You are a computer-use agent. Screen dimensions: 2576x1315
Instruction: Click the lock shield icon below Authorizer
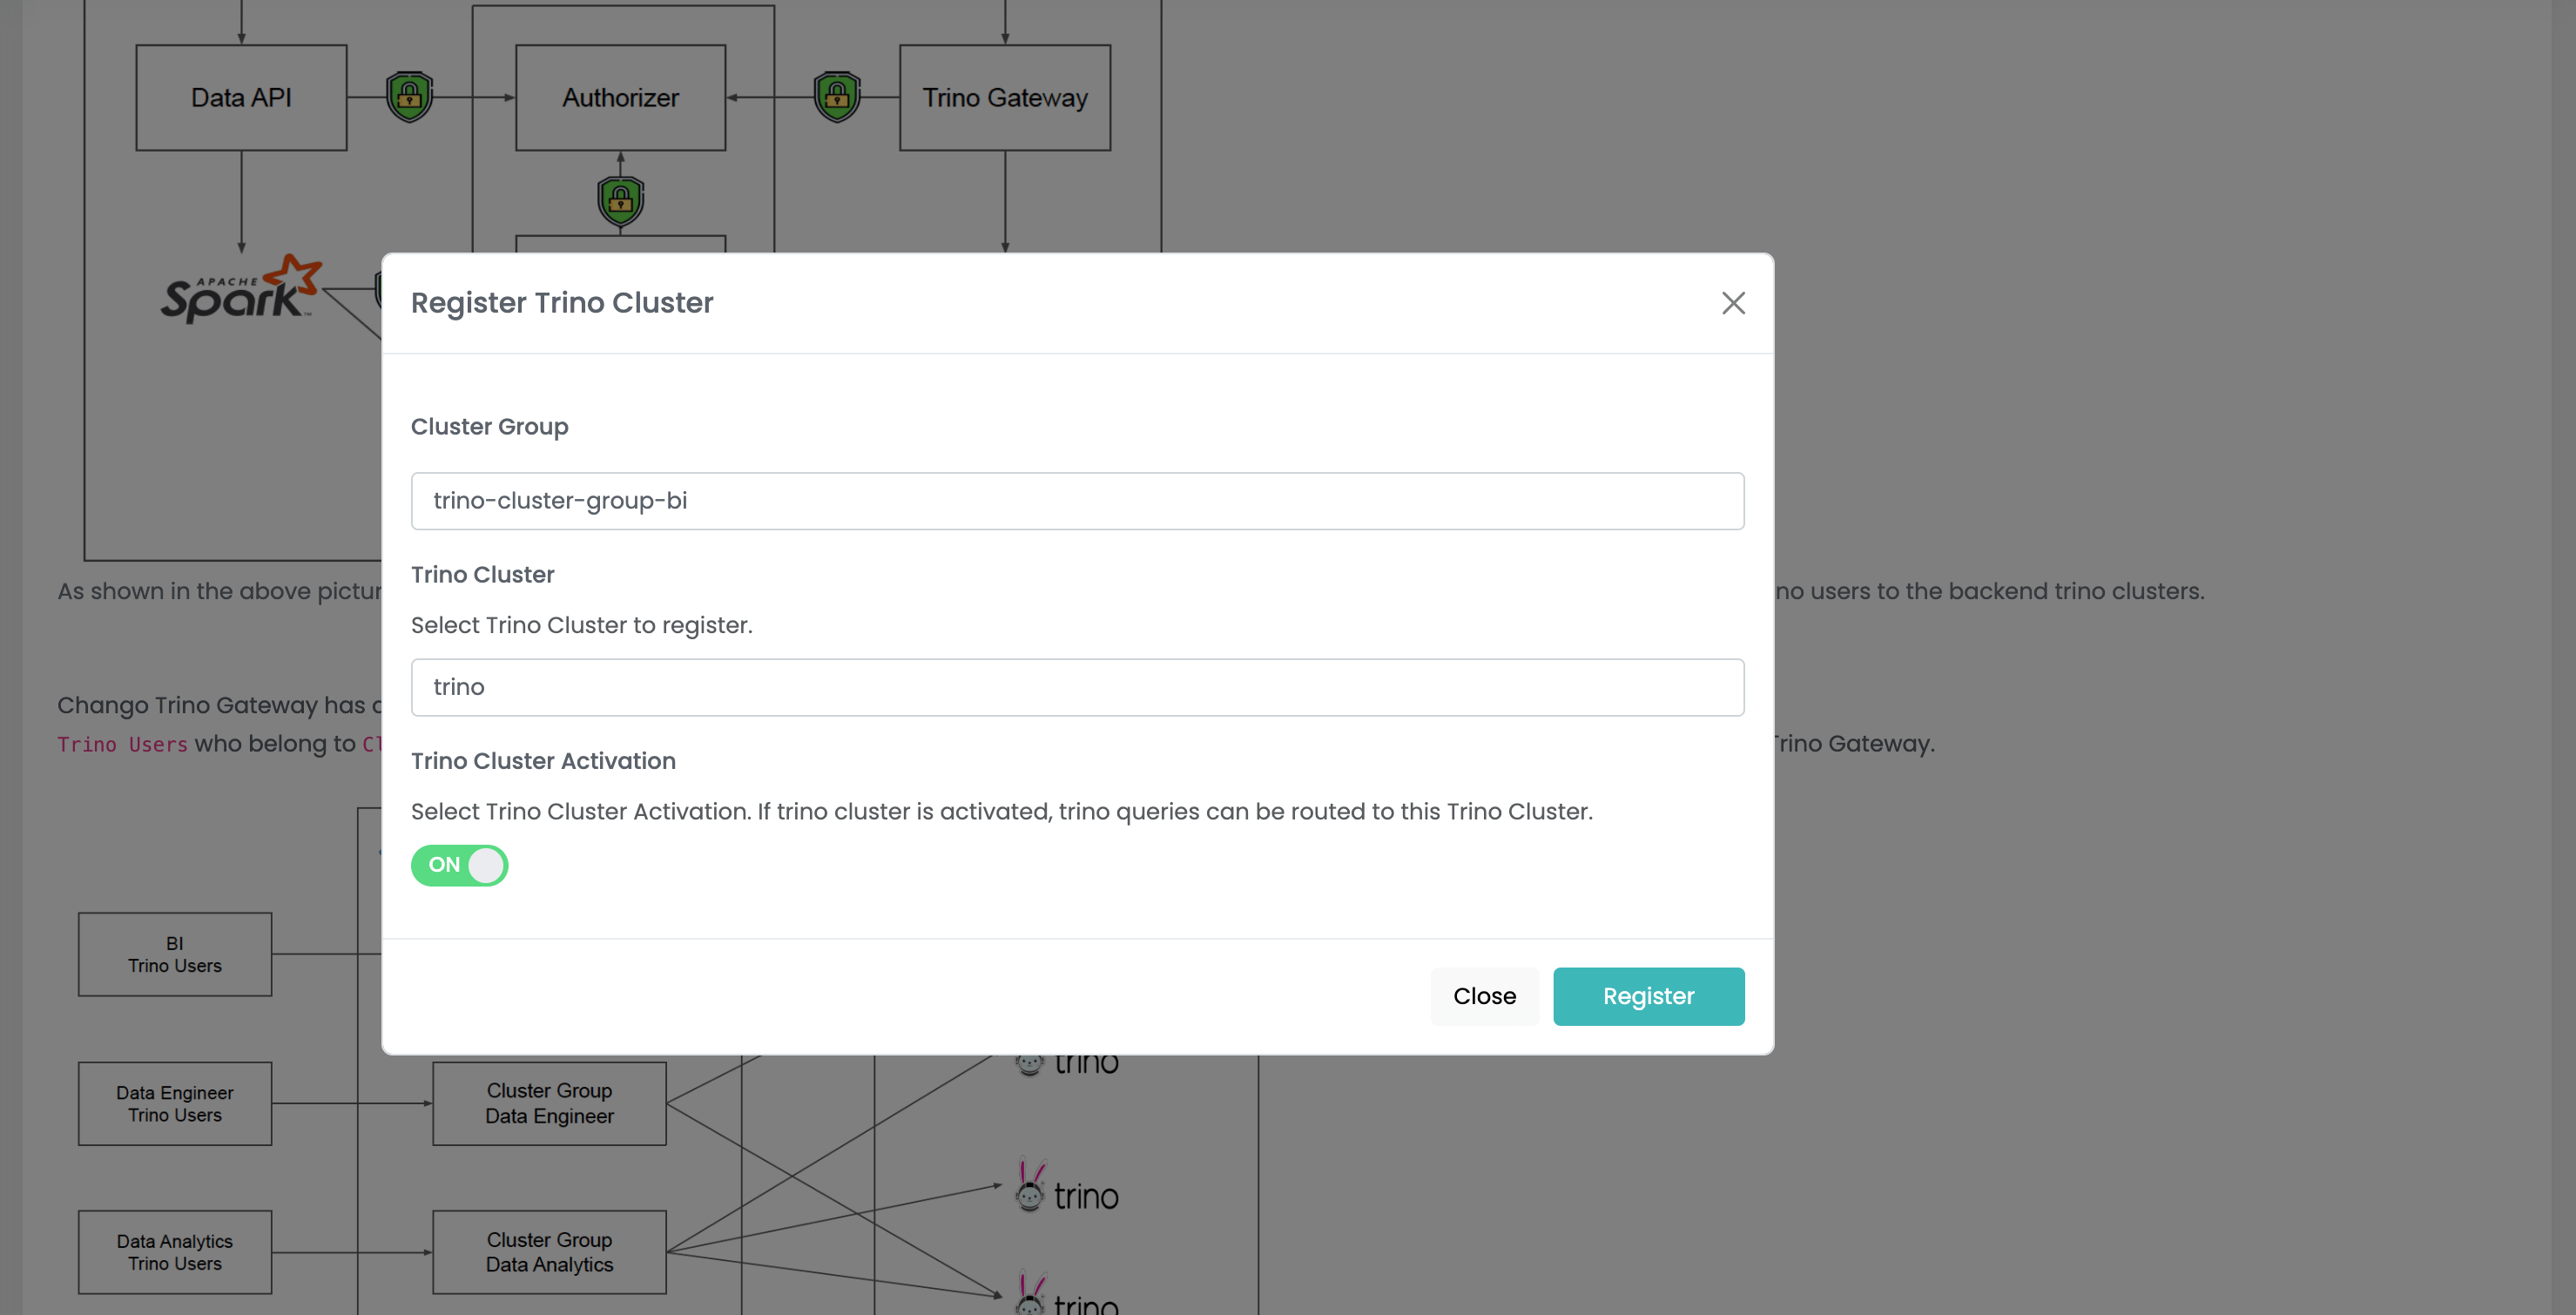pos(620,200)
